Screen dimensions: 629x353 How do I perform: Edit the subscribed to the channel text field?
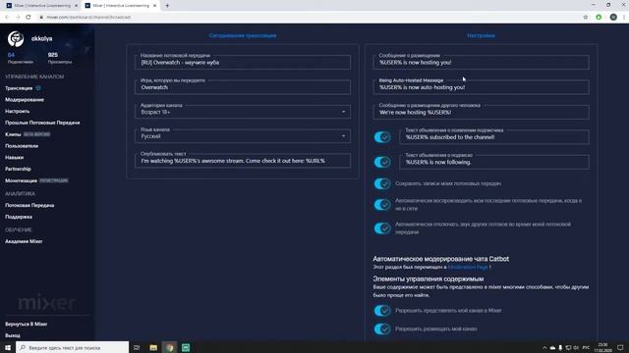tap(494, 137)
